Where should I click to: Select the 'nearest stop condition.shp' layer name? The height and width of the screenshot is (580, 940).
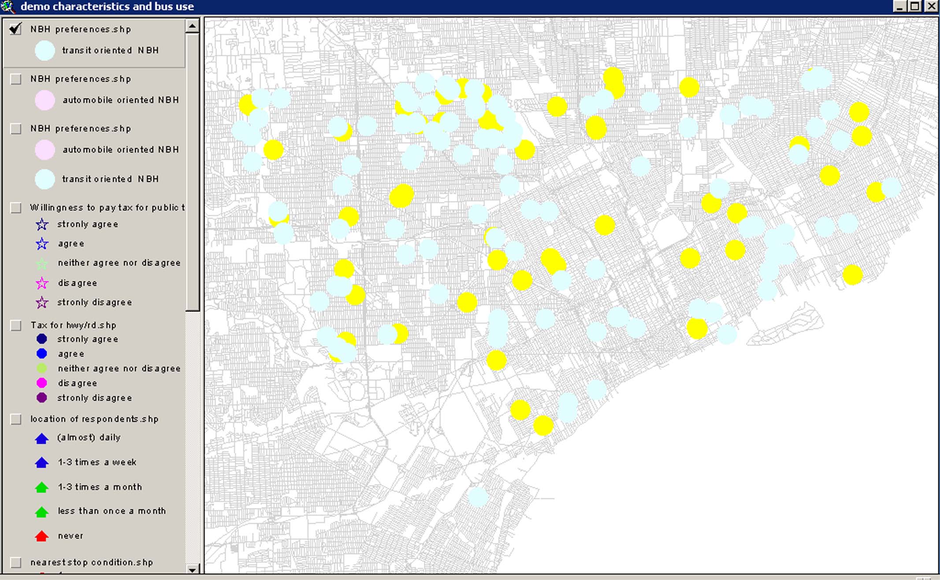[91, 562]
